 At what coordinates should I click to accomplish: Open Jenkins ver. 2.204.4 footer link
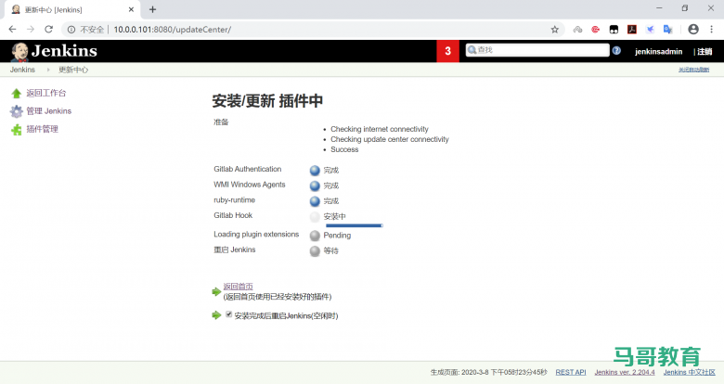coord(625,372)
